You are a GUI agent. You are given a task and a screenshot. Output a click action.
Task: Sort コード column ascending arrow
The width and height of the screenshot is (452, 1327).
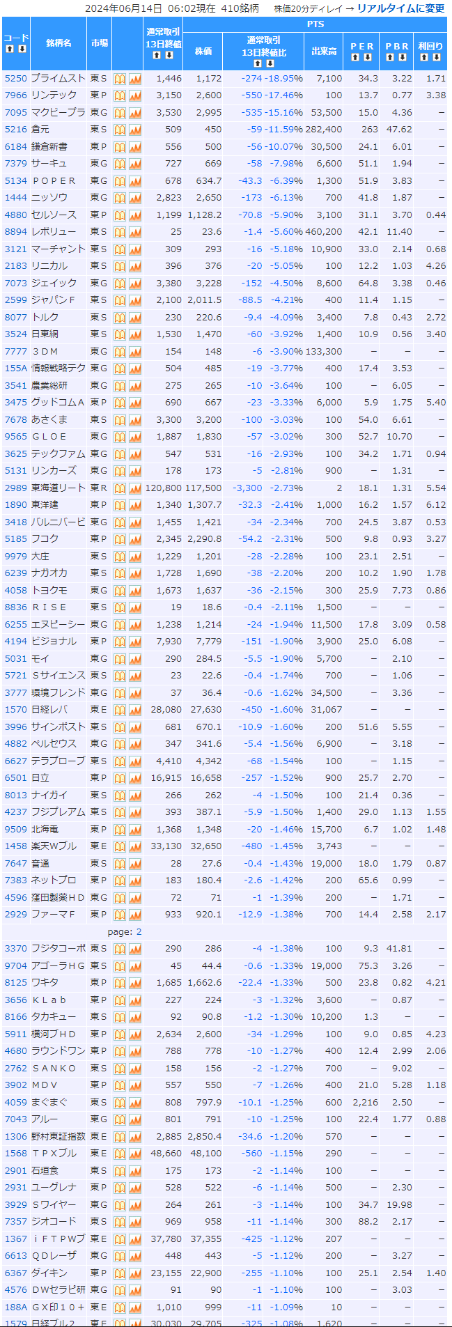(10, 49)
